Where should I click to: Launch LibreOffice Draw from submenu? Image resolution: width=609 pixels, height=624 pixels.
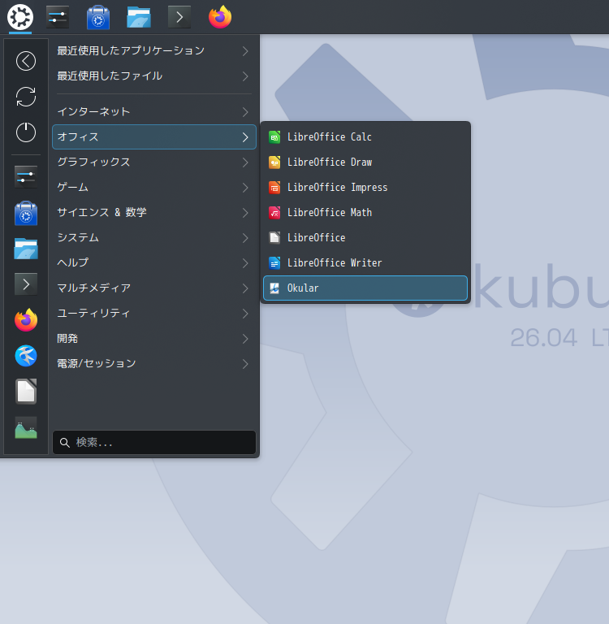click(x=365, y=162)
